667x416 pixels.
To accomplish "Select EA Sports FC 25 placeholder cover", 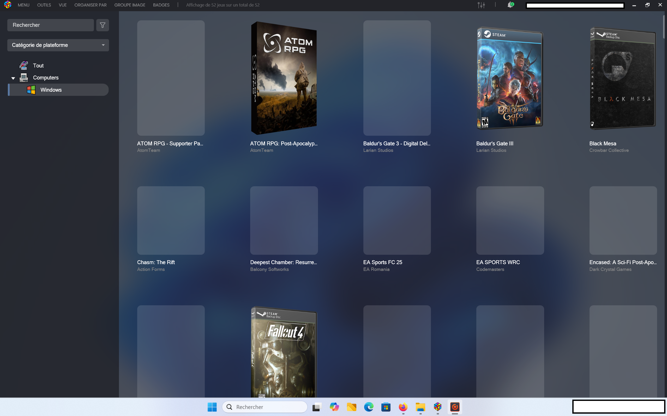I will click(x=397, y=220).
